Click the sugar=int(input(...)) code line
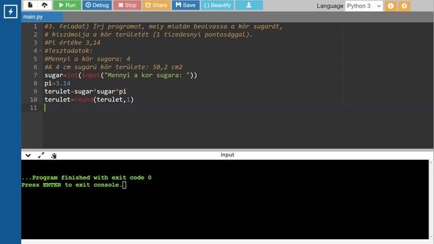Image resolution: width=434 pixels, height=244 pixels. point(121,75)
